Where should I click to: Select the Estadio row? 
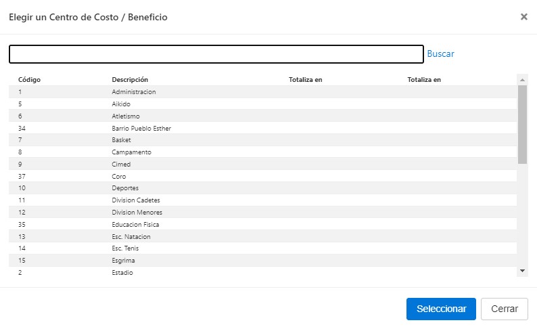tap(122, 273)
